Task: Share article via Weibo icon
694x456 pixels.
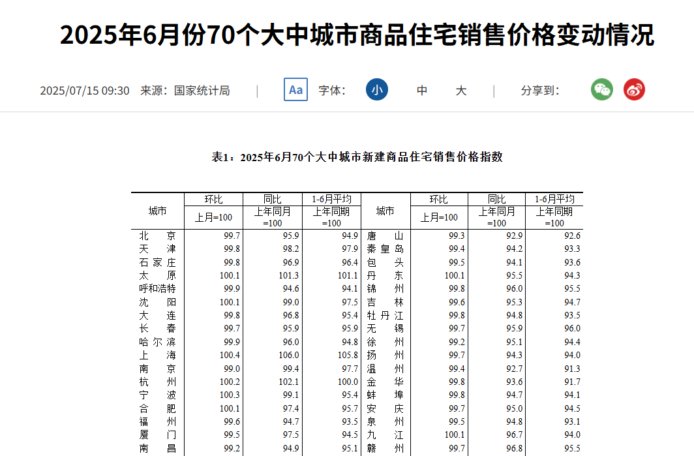Action: click(x=634, y=89)
